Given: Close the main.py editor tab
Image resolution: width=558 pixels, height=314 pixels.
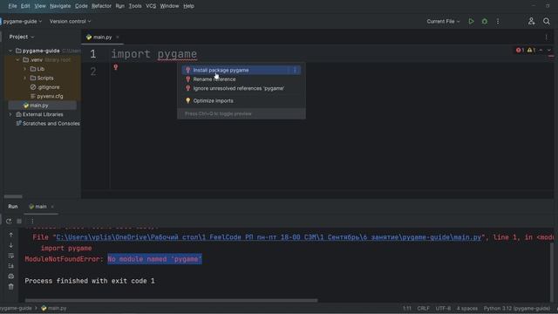Looking at the screenshot, I should pyautogui.click(x=118, y=37).
